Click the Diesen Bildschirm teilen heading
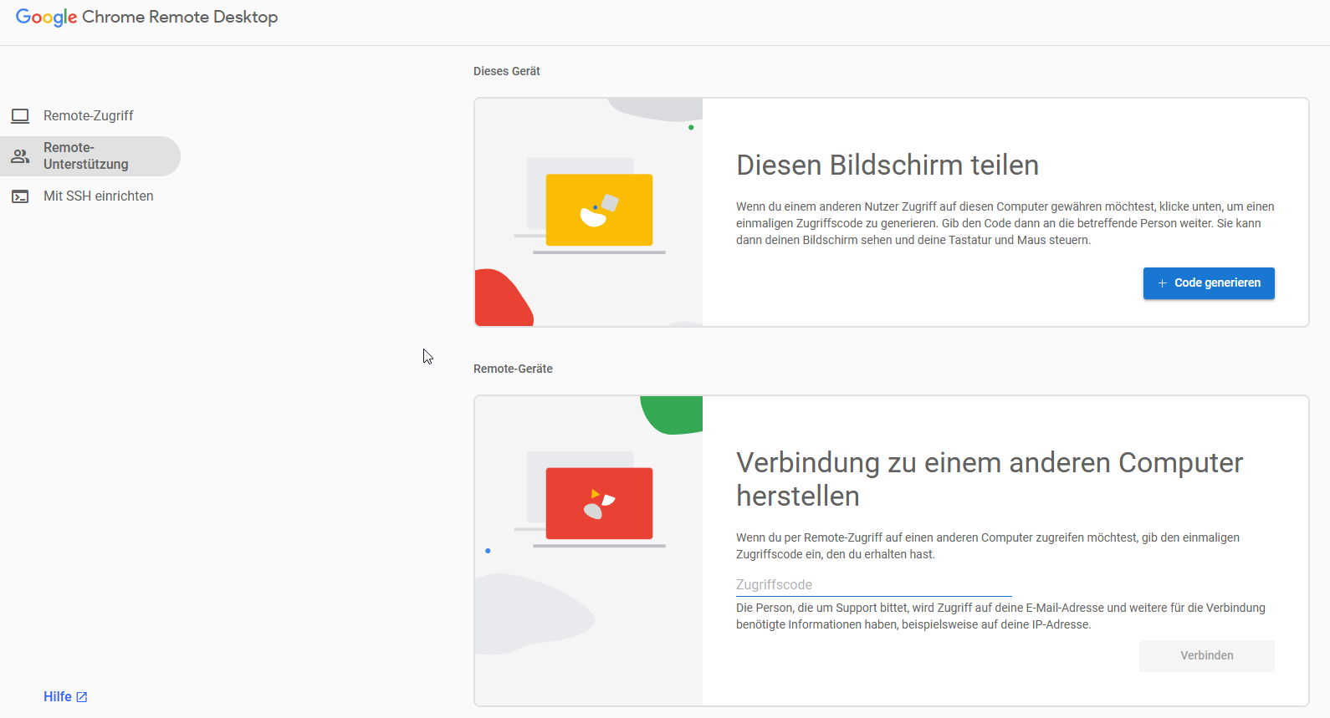Image resolution: width=1330 pixels, height=718 pixels. [887, 165]
